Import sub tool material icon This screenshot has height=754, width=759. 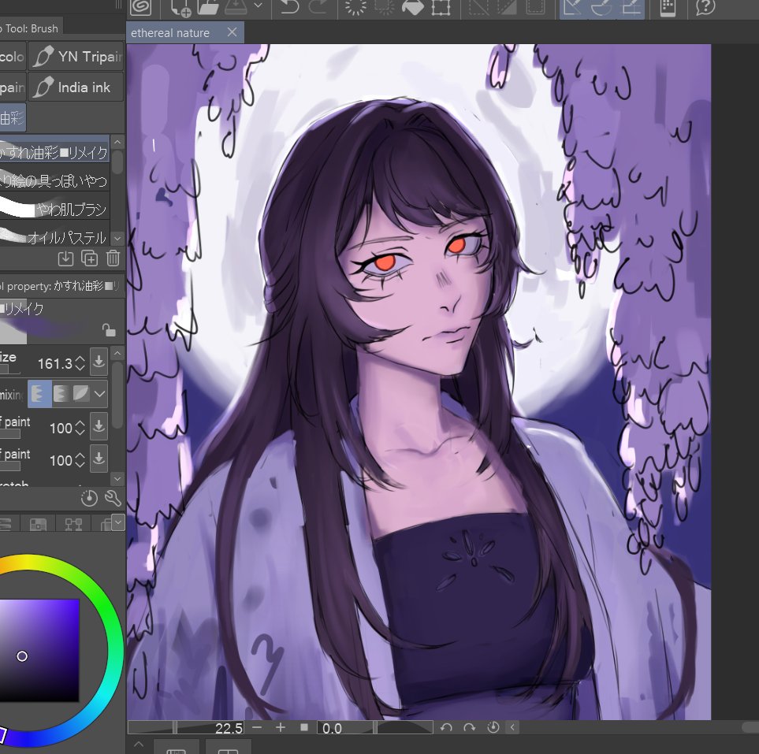(x=66, y=258)
